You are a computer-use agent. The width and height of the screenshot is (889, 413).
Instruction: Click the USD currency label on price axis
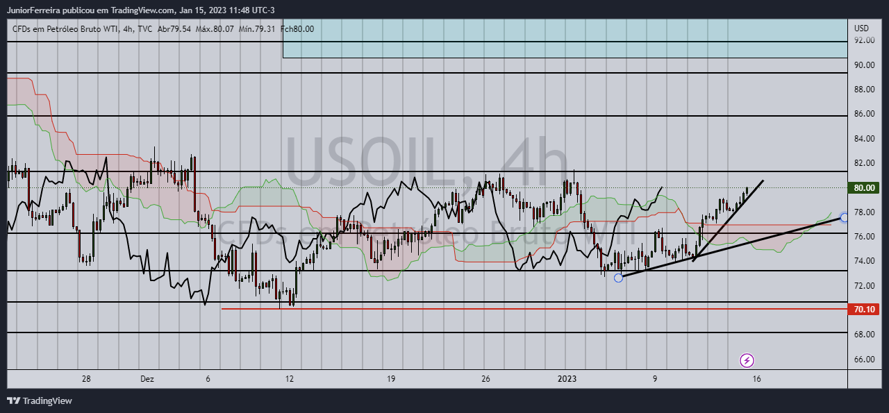pos(861,28)
